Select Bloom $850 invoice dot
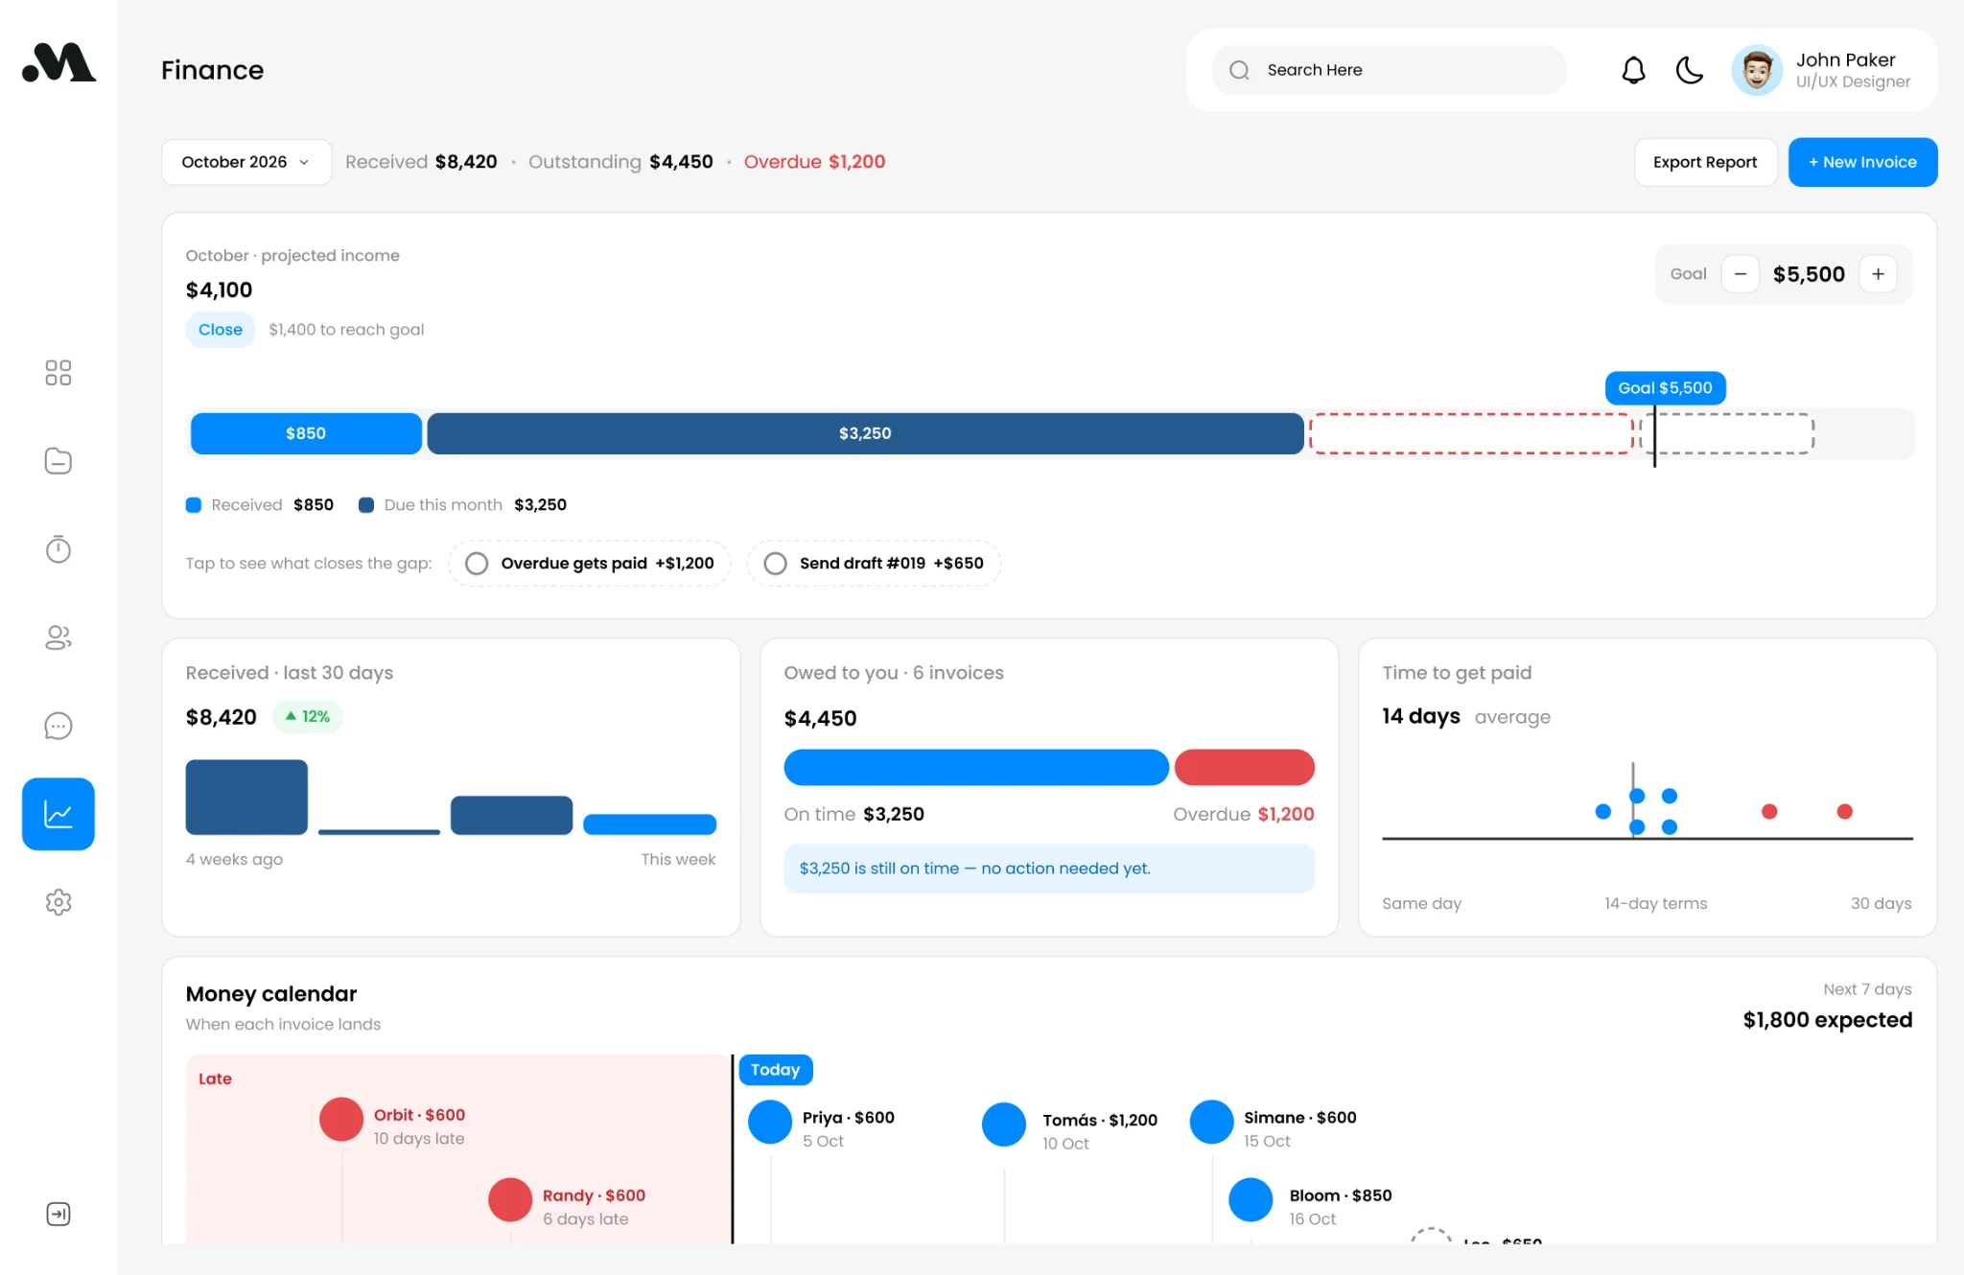Screen dimensions: 1964x1275 pyautogui.click(x=1251, y=1200)
